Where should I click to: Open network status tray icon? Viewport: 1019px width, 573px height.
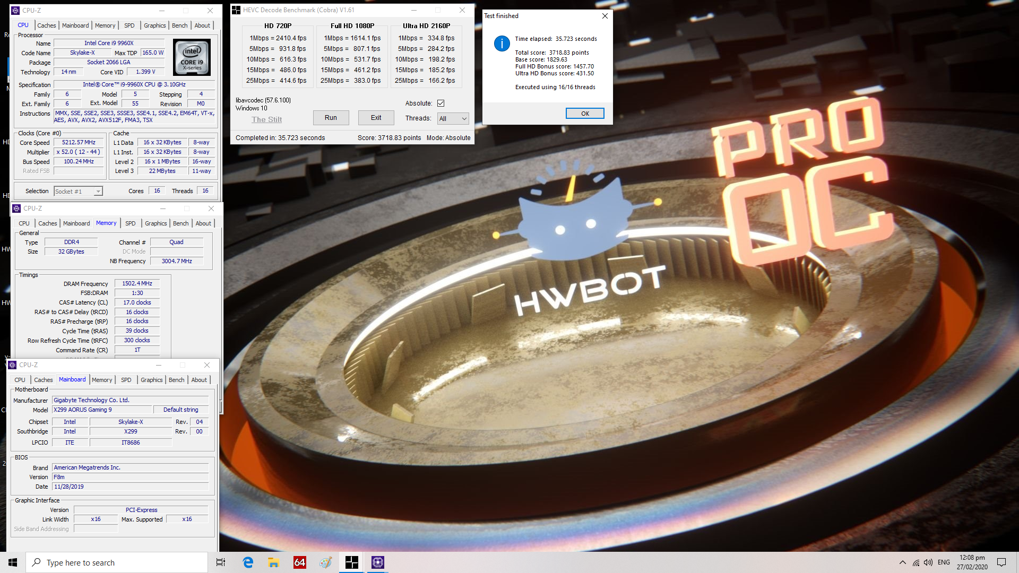tap(916, 562)
